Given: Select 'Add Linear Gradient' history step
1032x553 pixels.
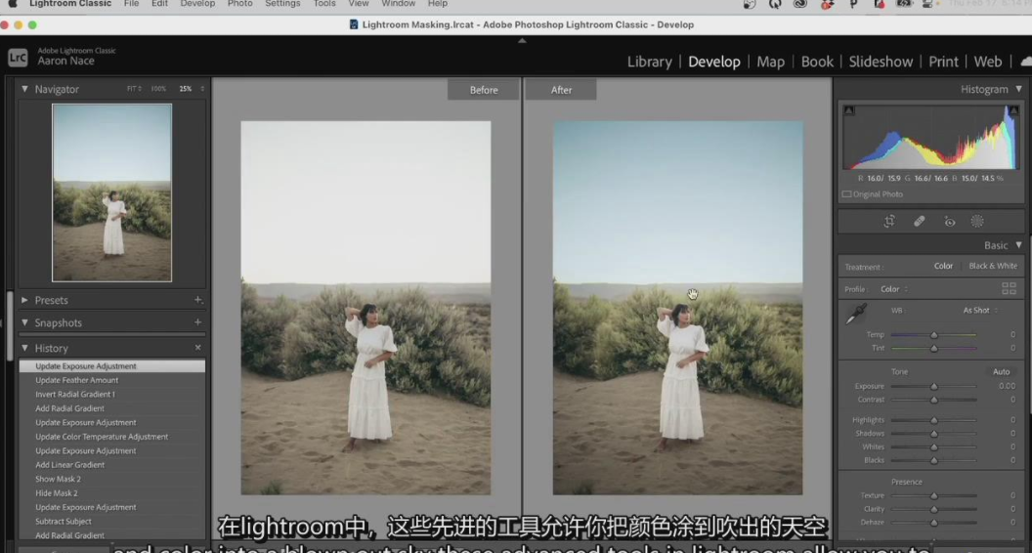Looking at the screenshot, I should (x=111, y=465).
